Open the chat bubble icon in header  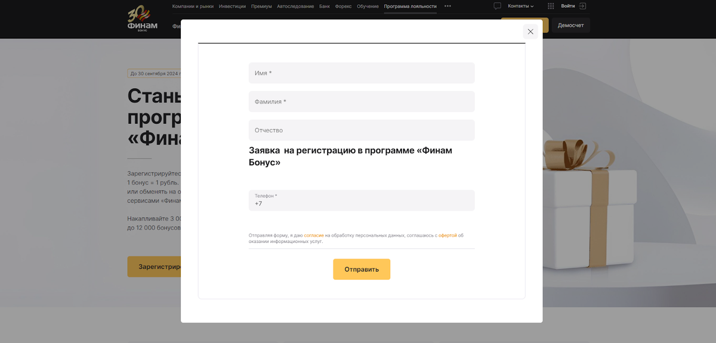point(497,6)
